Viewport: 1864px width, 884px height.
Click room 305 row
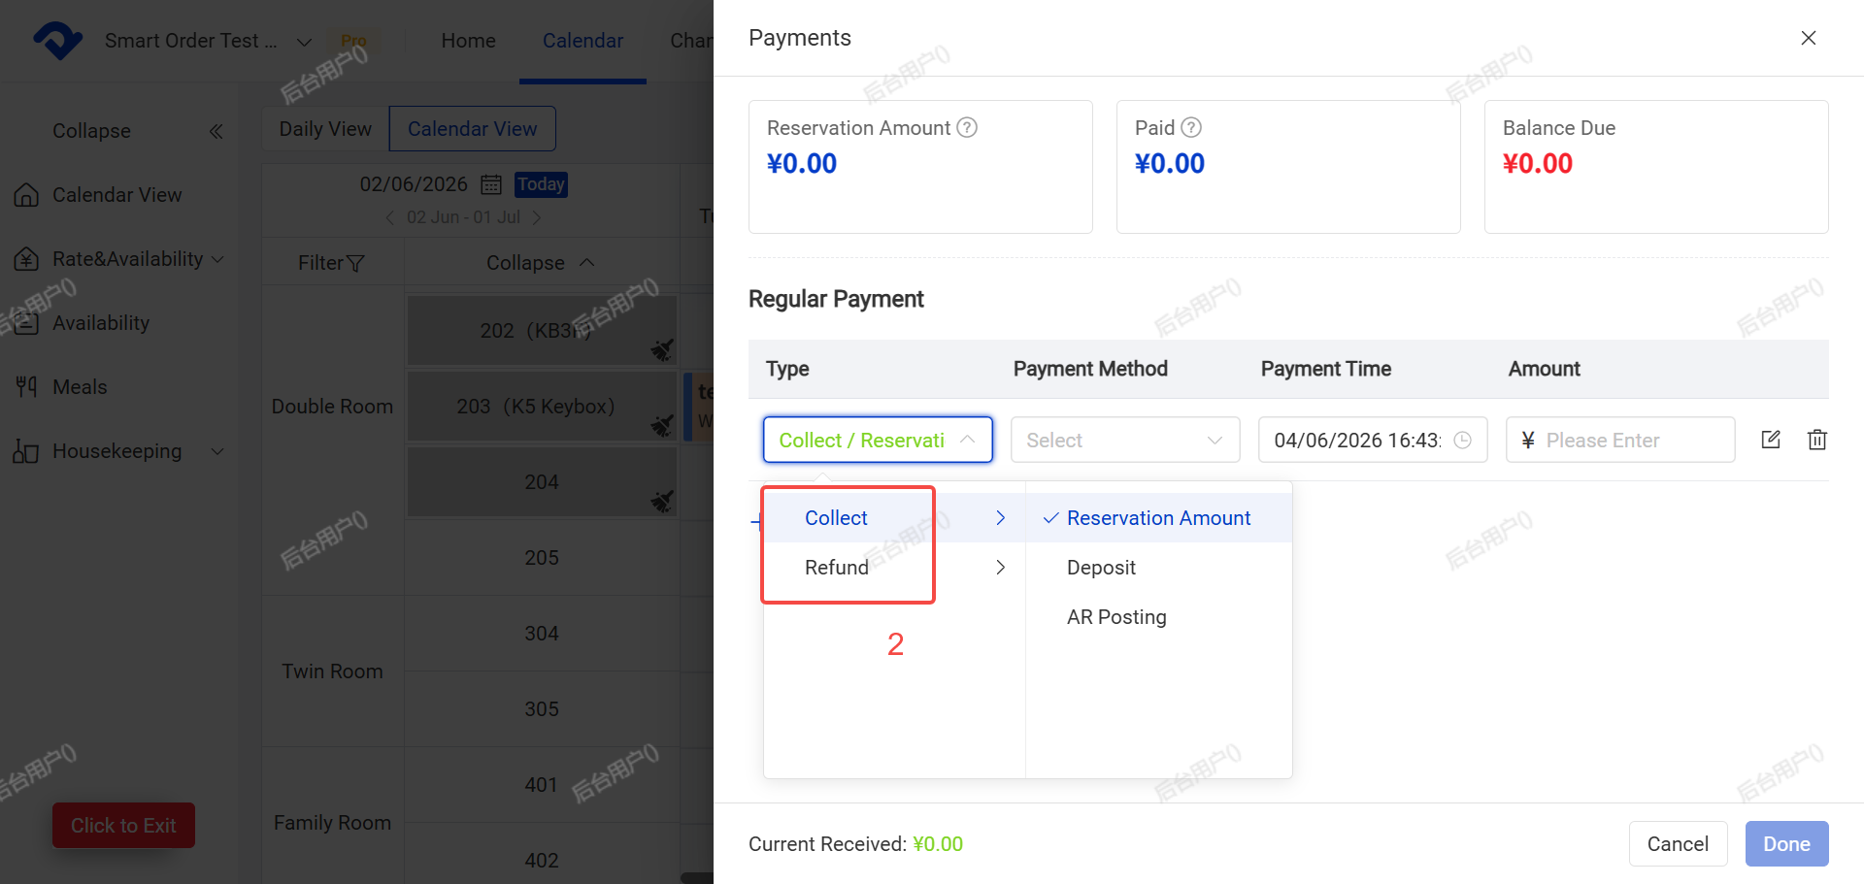point(542,709)
